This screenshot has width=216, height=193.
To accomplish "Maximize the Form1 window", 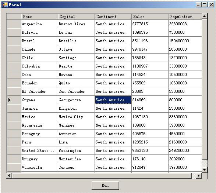I will 205,5.
